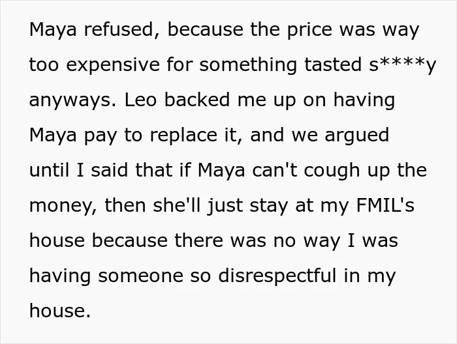The height and width of the screenshot is (344, 457).
Task: Click the word "Maya" starting the paragraph
Action: pos(53,30)
